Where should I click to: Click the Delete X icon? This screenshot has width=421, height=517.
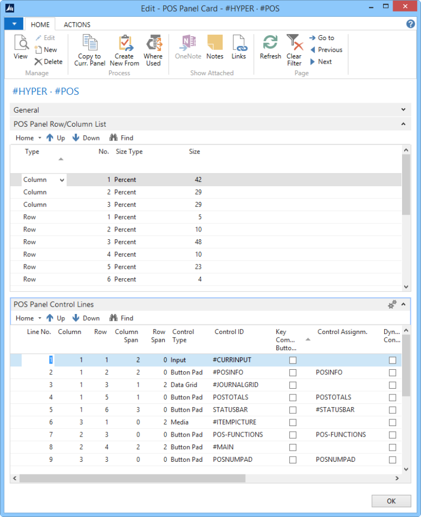click(x=38, y=62)
